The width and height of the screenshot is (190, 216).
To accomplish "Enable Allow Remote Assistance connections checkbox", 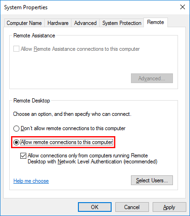I will 16,49.
